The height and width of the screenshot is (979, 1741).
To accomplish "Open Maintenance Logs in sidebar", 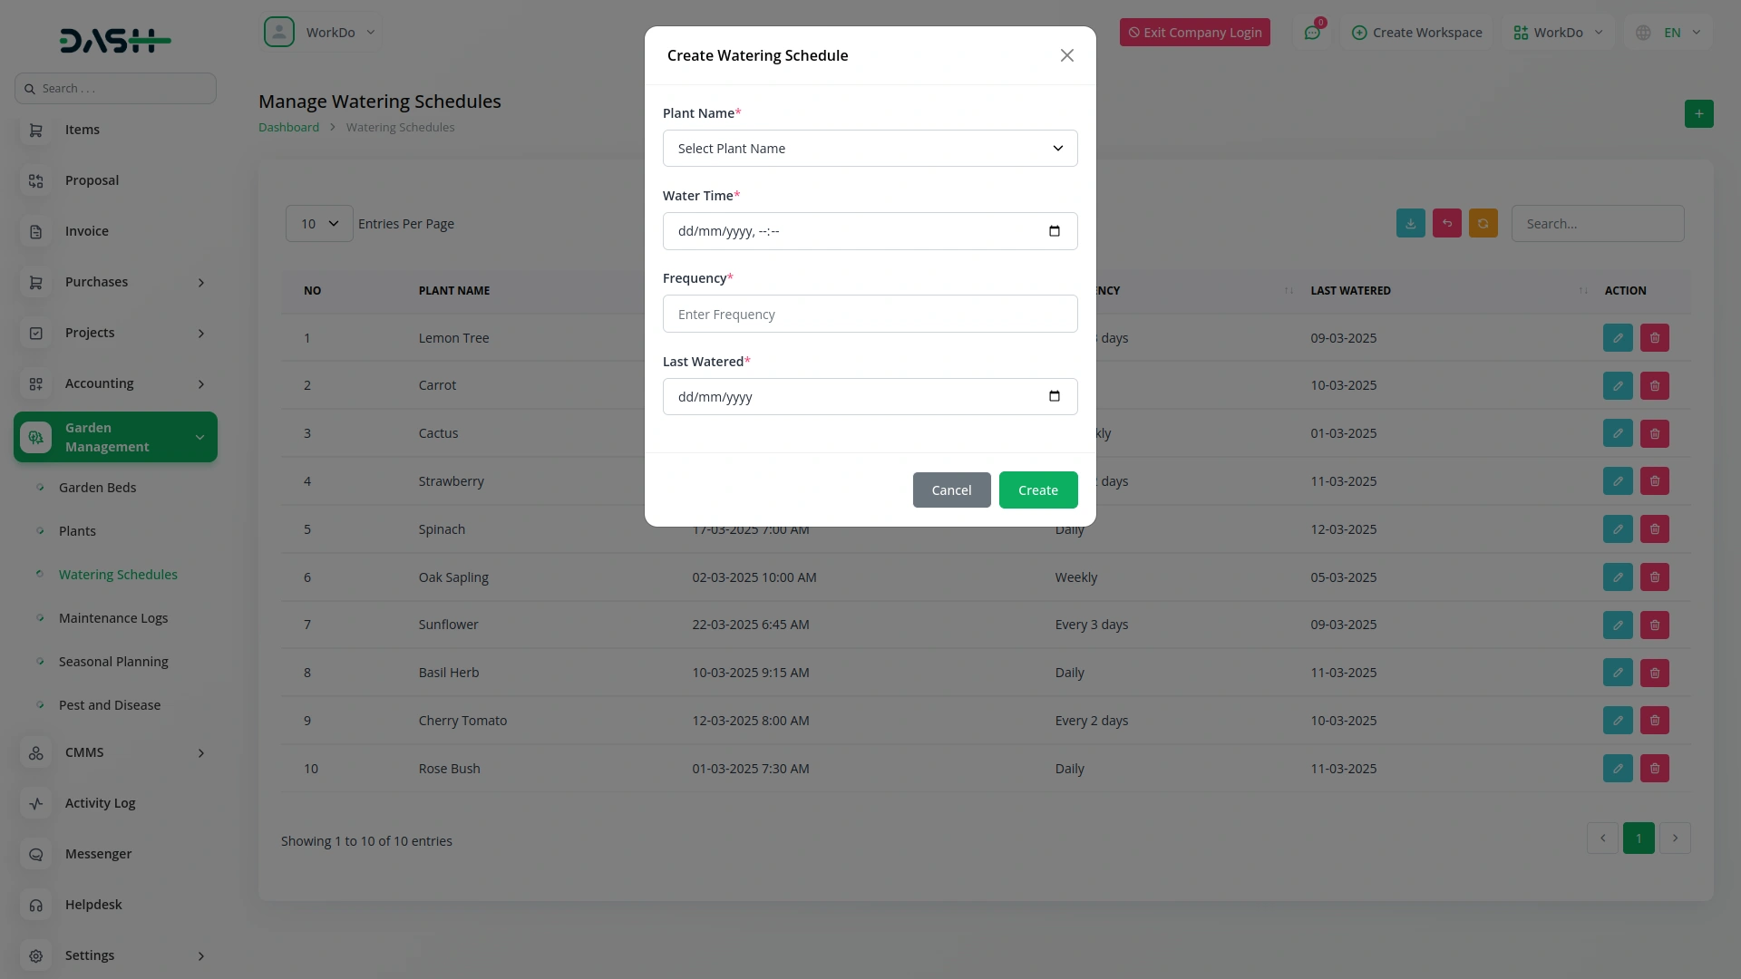I will coord(113,618).
